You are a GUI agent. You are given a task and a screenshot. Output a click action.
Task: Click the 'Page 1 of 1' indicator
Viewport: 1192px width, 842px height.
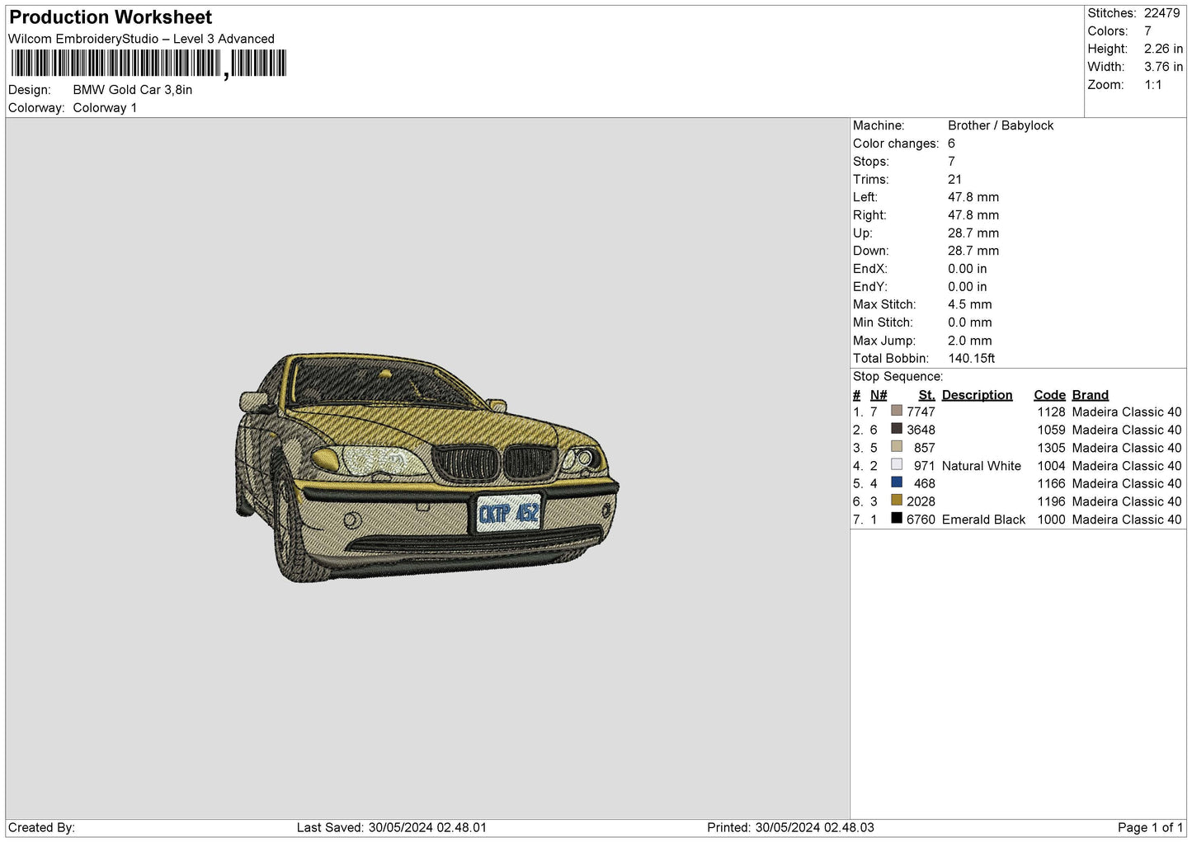pos(1150,827)
